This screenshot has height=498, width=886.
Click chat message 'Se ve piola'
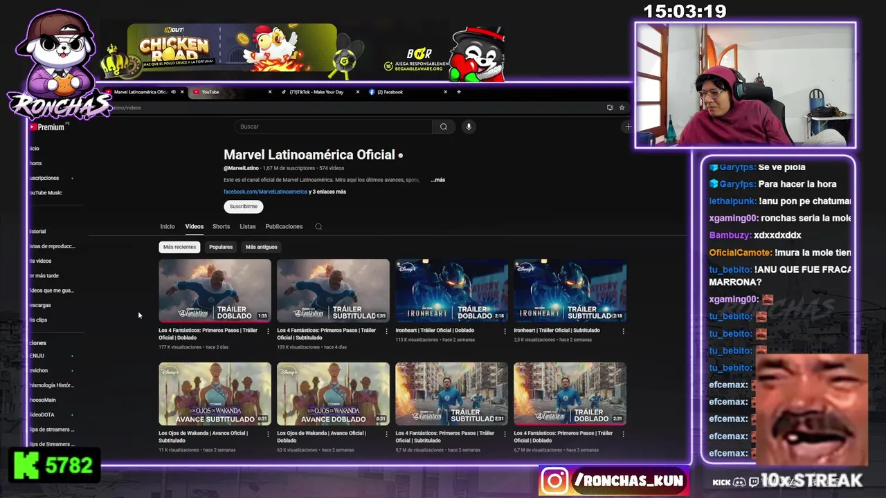tap(781, 167)
